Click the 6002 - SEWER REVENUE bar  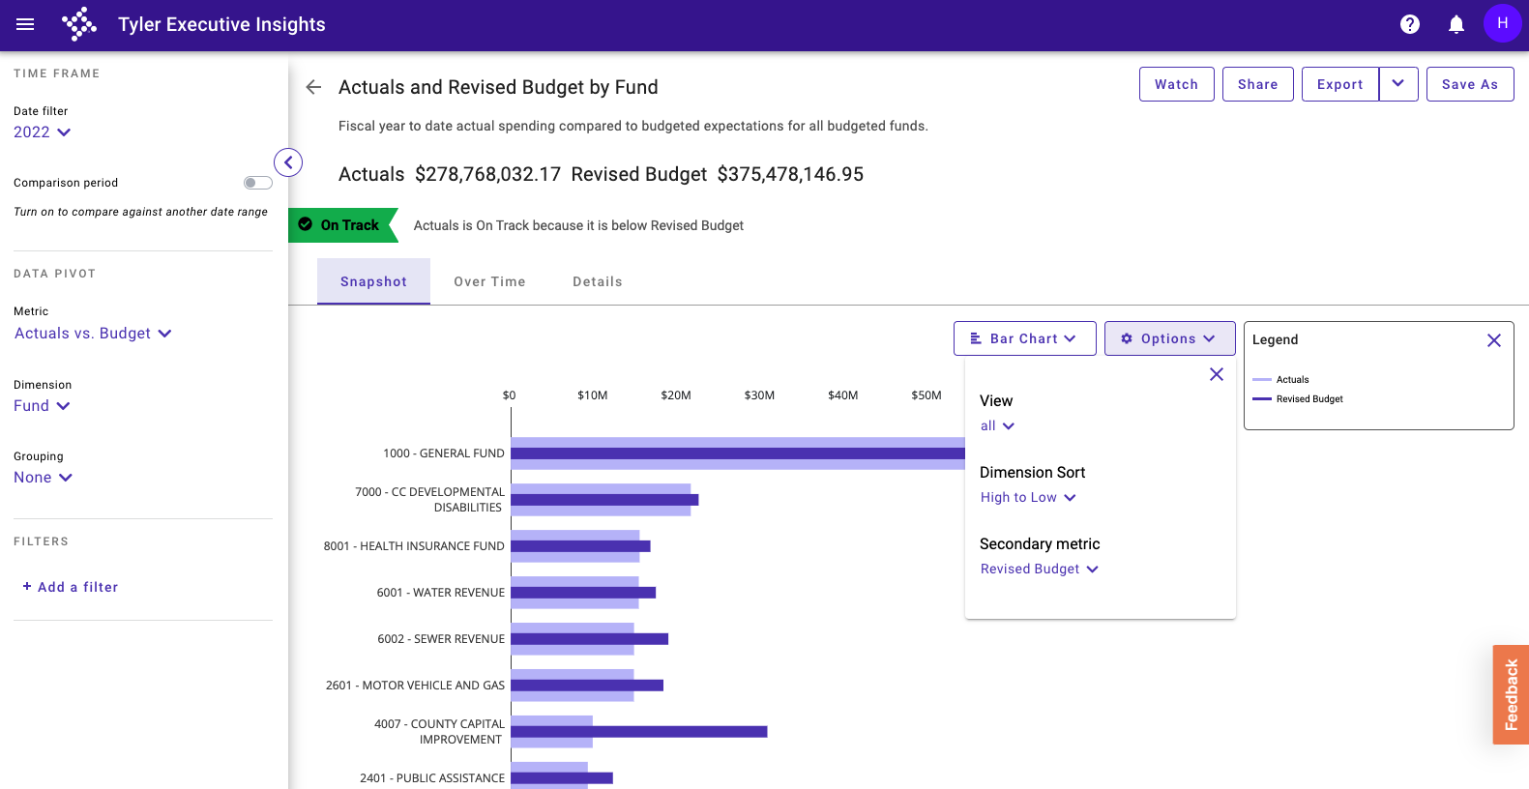coord(589,639)
